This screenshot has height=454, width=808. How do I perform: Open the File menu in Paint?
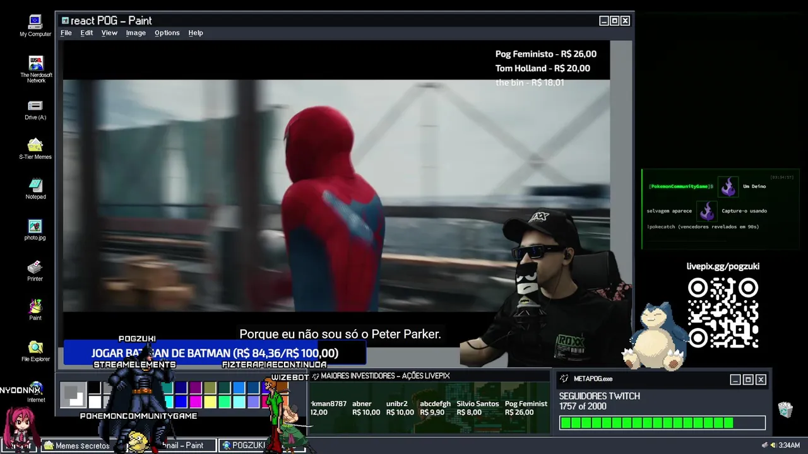(x=66, y=33)
